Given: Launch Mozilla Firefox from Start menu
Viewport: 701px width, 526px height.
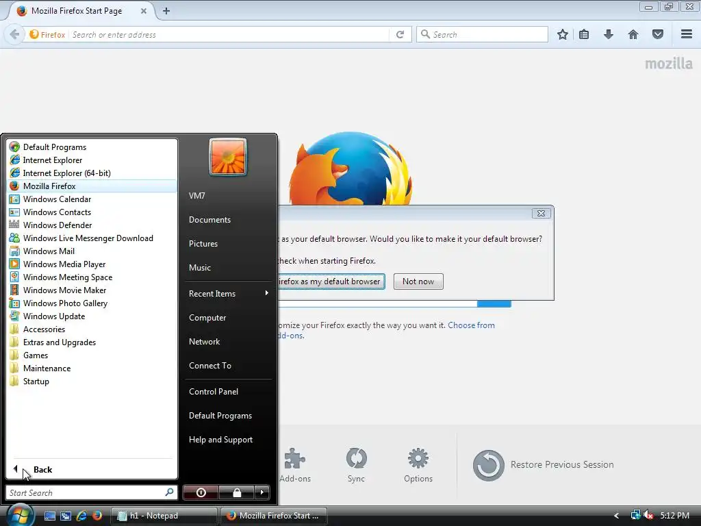Looking at the screenshot, I should (x=92, y=186).
